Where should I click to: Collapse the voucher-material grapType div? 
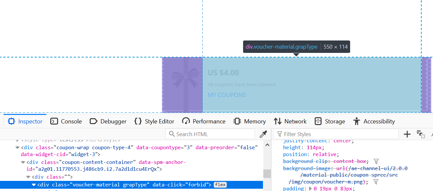pos(34,185)
